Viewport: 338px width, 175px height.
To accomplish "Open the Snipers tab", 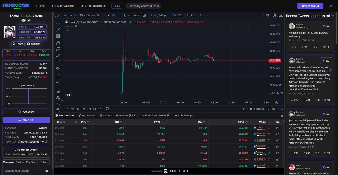I will (106, 116).
